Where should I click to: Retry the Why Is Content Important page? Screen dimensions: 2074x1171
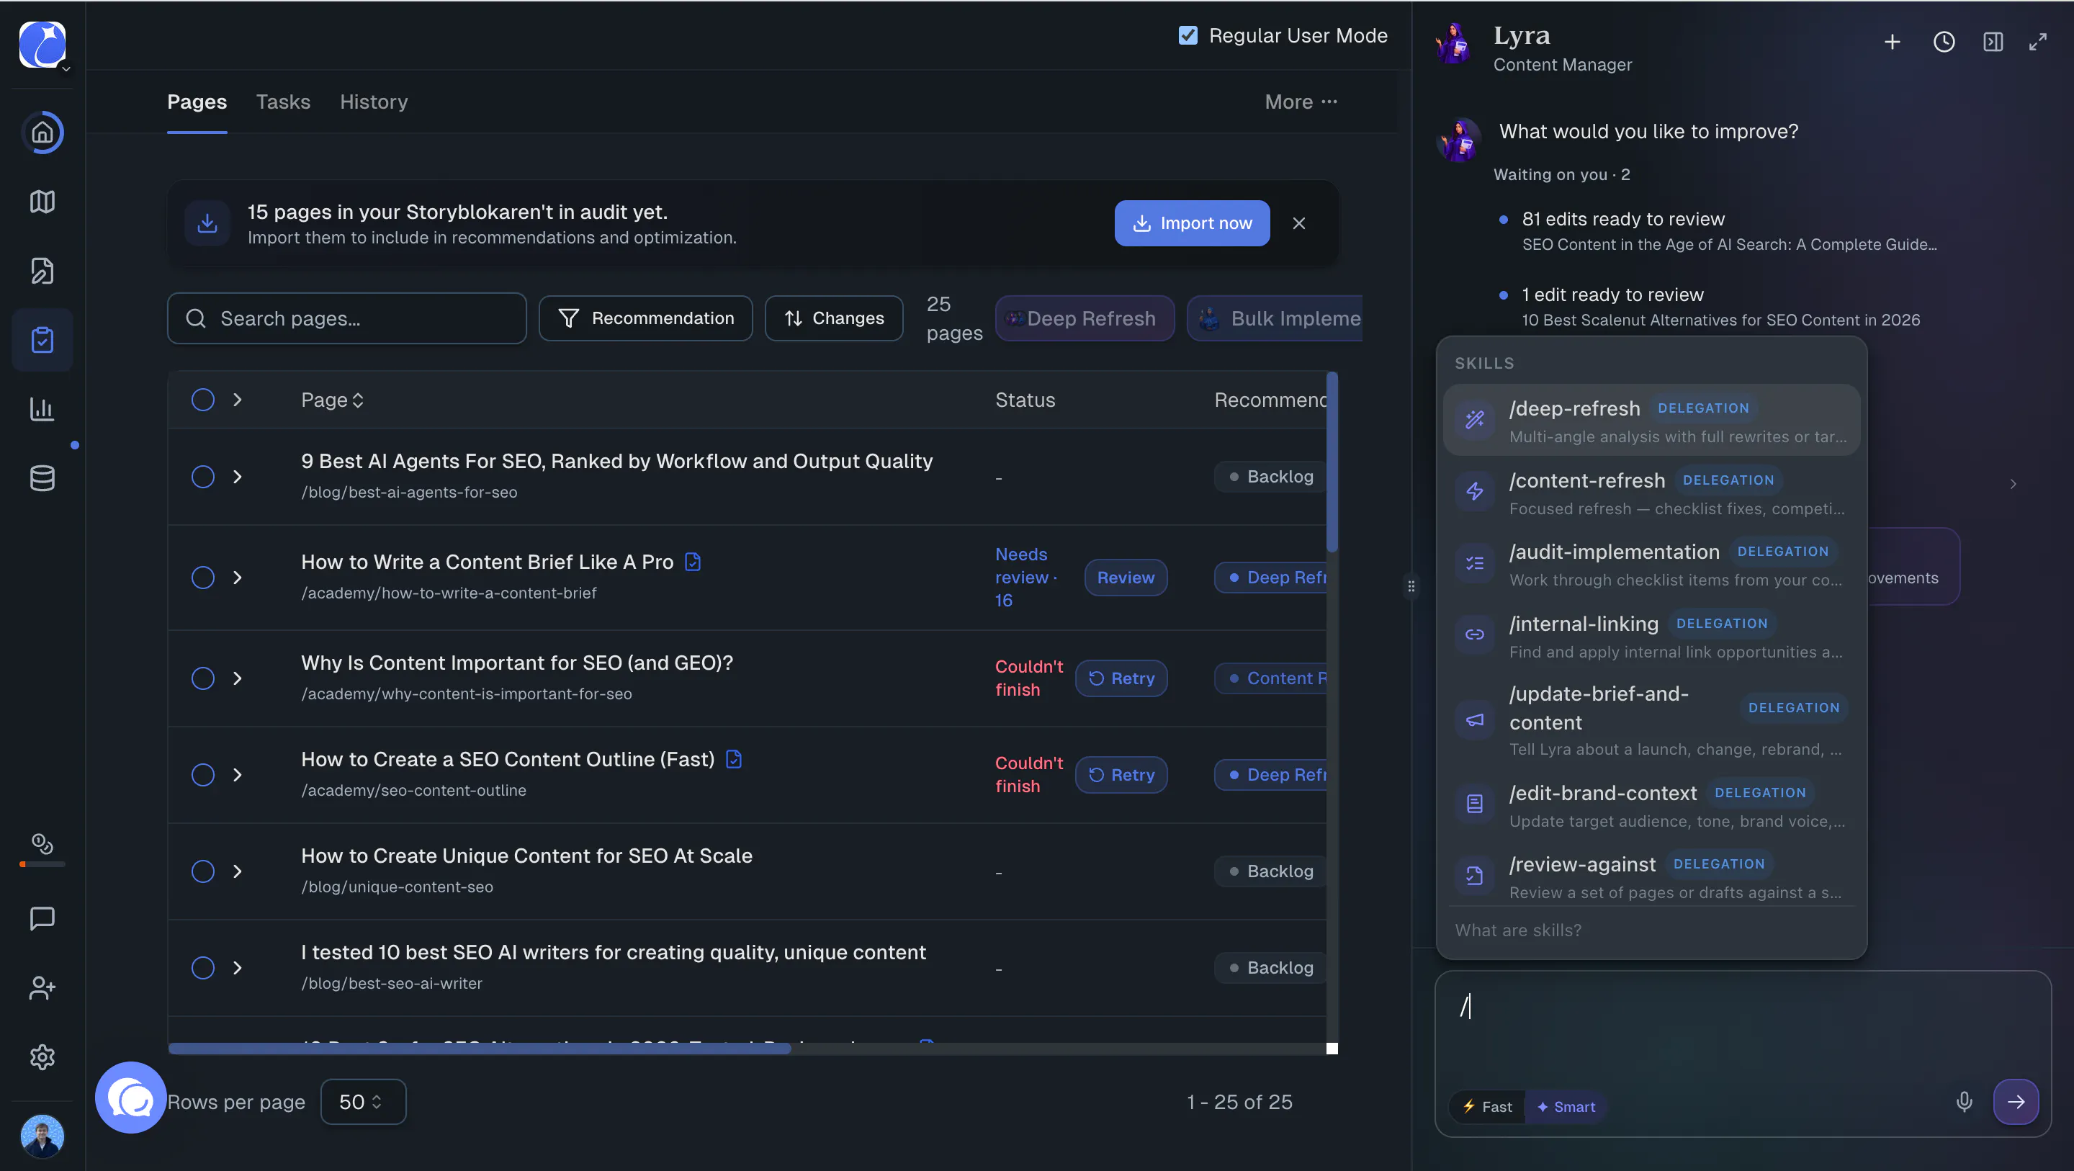pos(1121,678)
